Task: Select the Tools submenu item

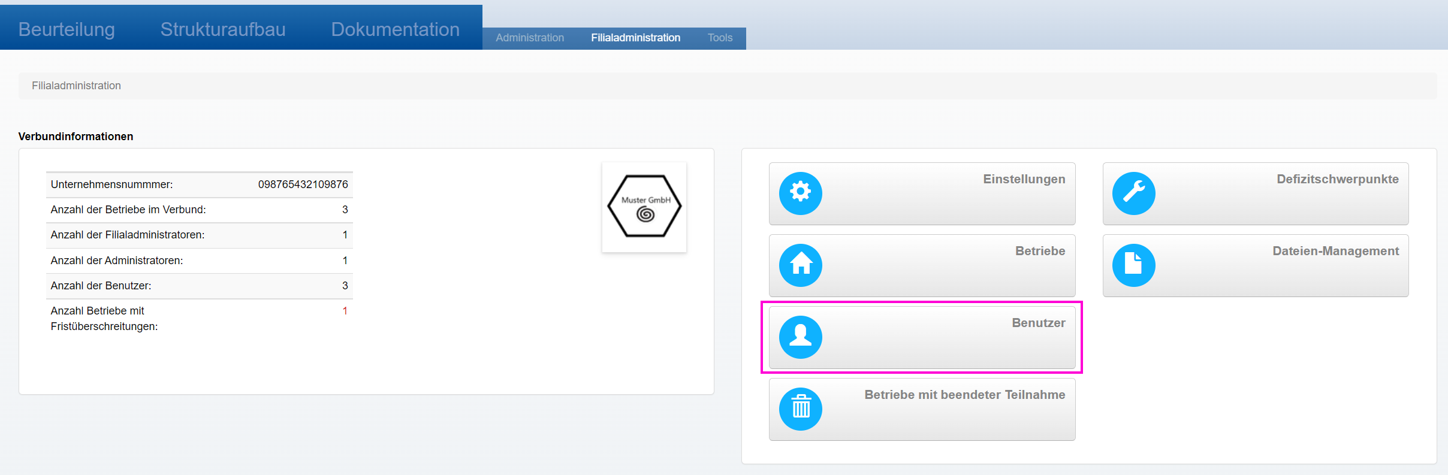Action: [x=720, y=38]
